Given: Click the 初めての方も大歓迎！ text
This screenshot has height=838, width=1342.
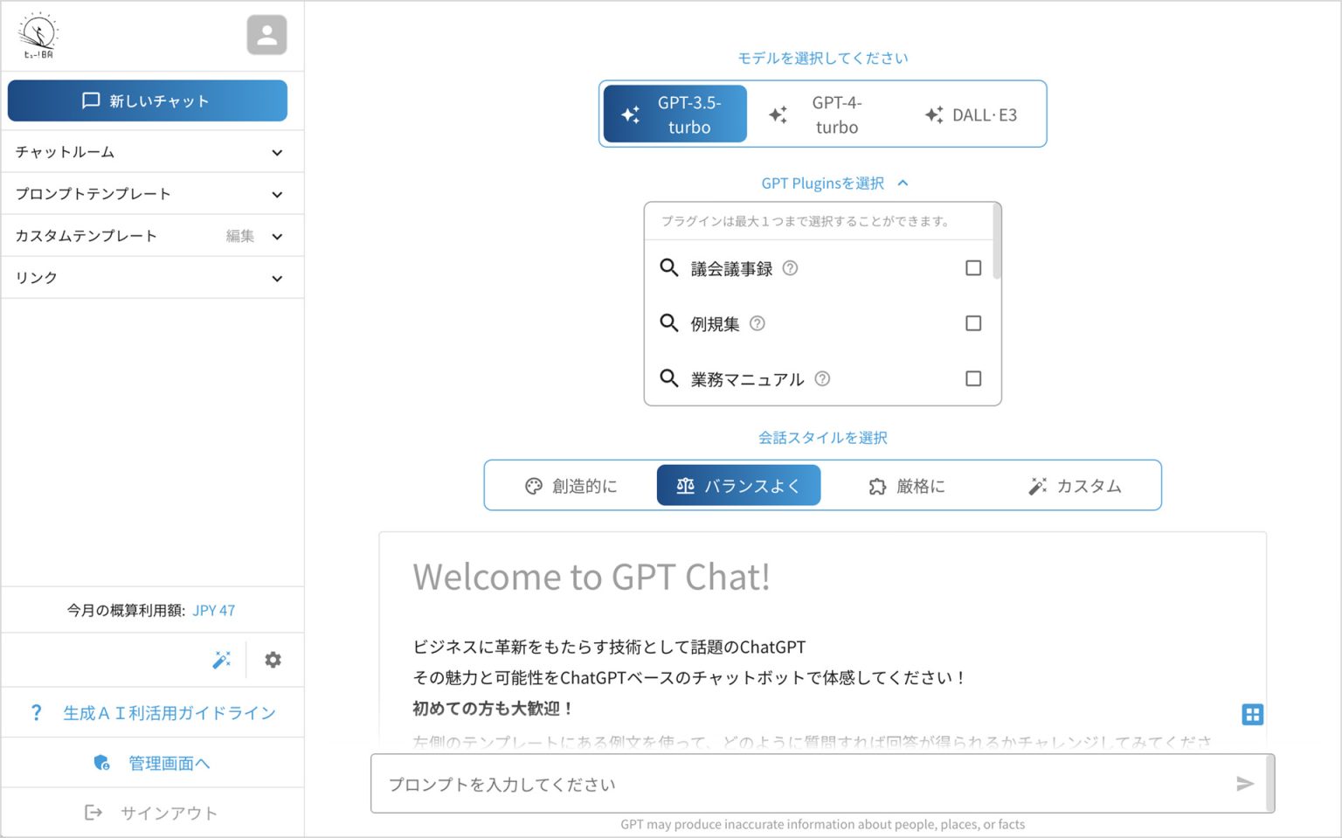Looking at the screenshot, I should click(x=493, y=708).
